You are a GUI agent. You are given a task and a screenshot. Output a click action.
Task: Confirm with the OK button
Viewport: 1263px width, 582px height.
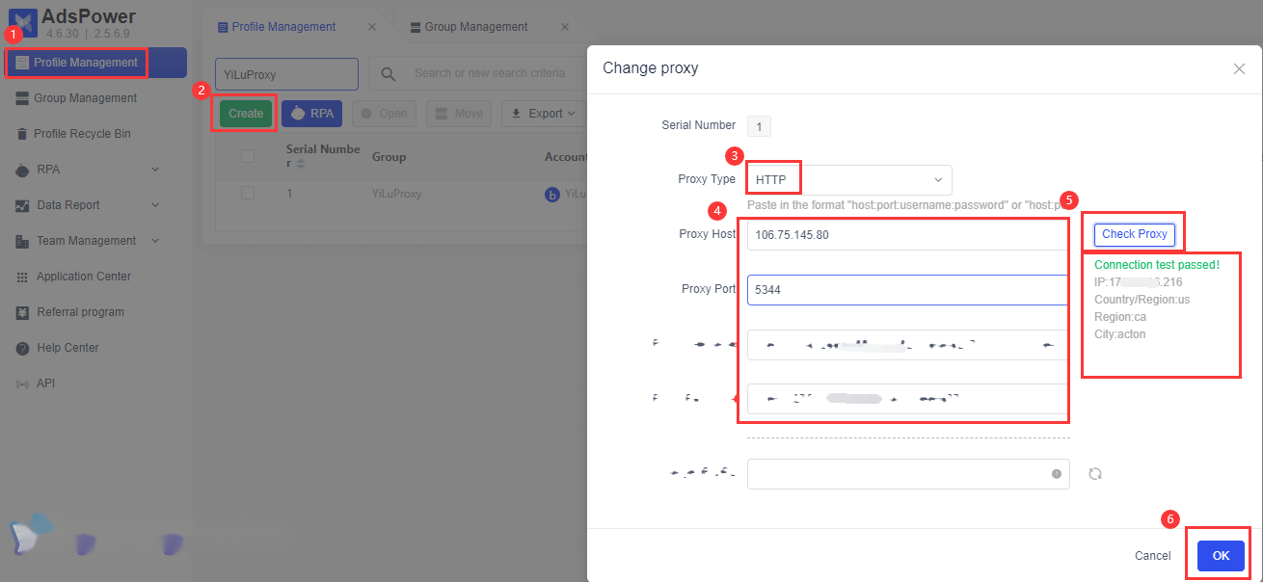pyautogui.click(x=1221, y=556)
